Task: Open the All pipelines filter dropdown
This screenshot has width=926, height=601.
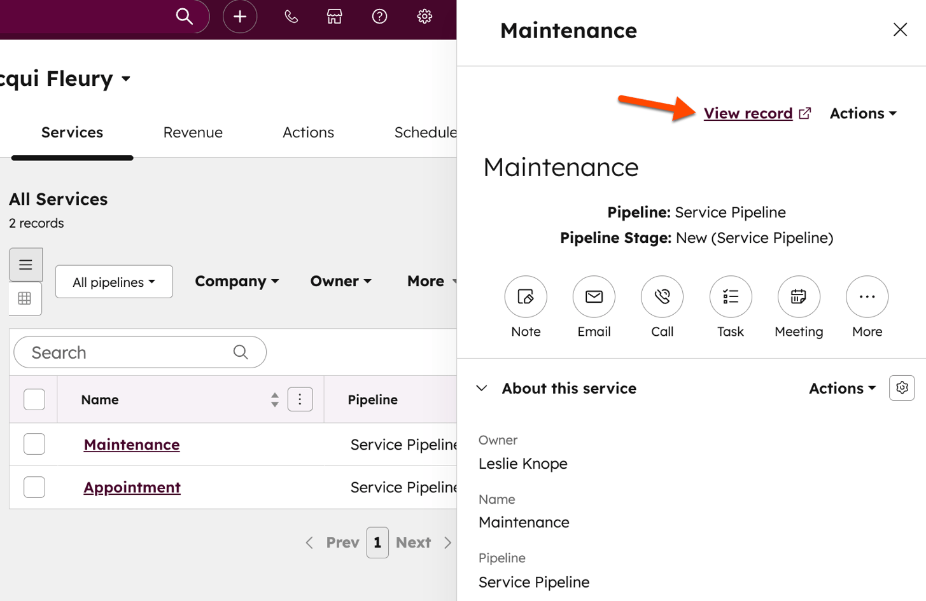Action: pyautogui.click(x=113, y=280)
